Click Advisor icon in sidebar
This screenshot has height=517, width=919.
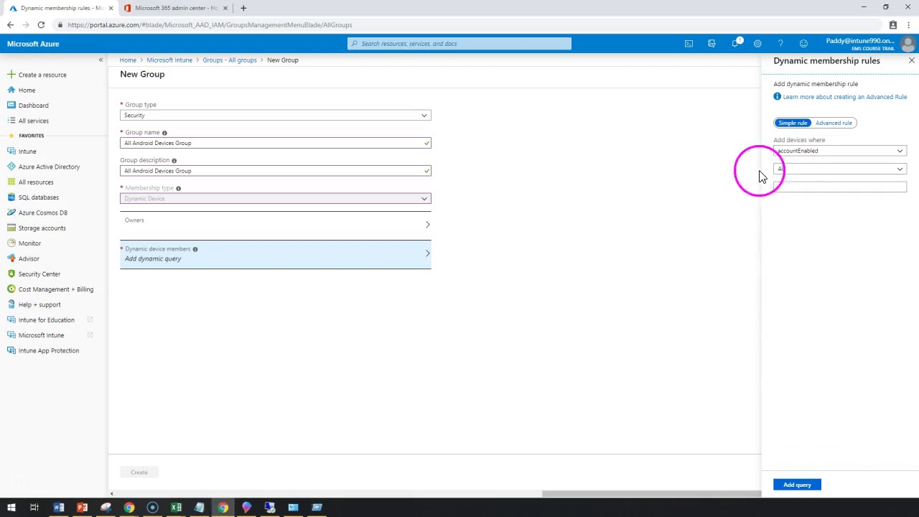11,258
